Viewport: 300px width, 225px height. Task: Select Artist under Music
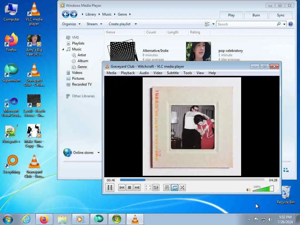coord(79,55)
